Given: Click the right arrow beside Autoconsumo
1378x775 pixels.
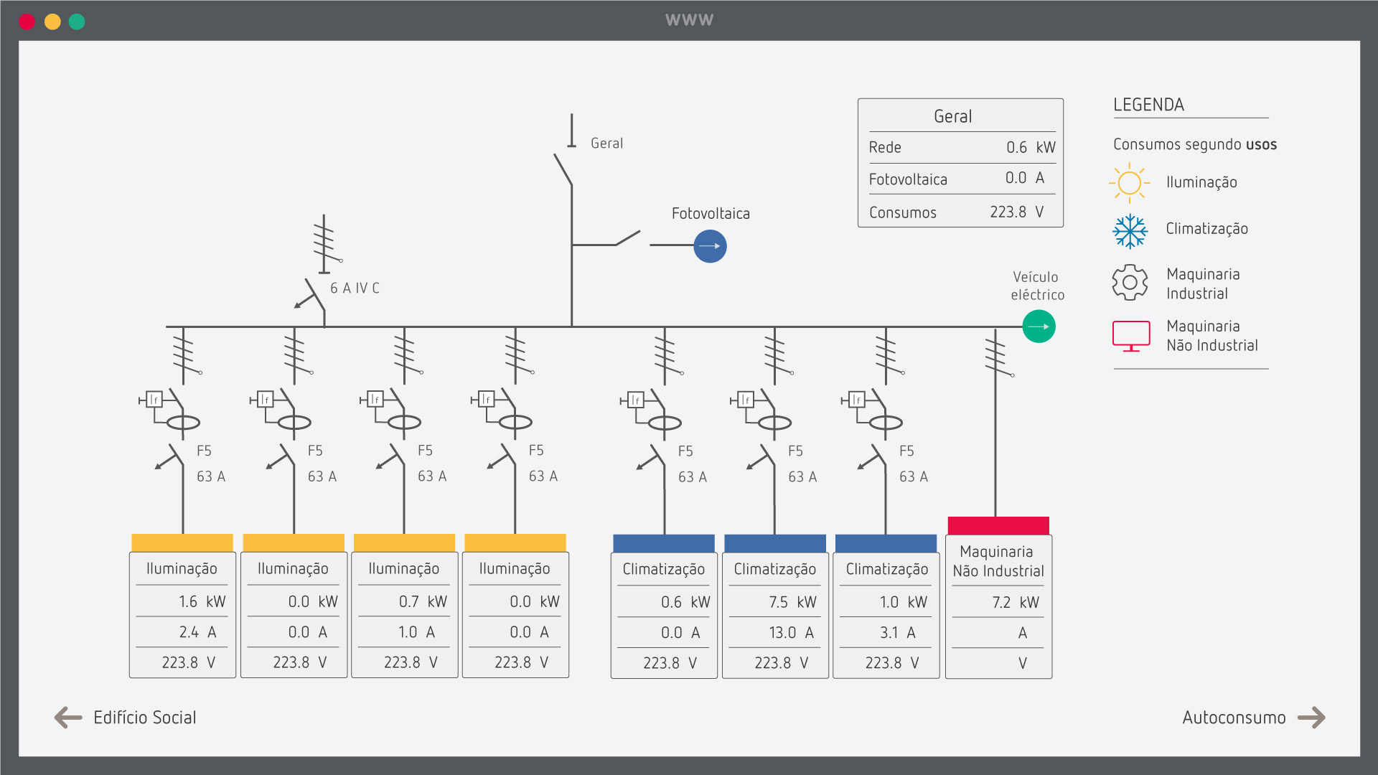Looking at the screenshot, I should pyautogui.click(x=1312, y=717).
